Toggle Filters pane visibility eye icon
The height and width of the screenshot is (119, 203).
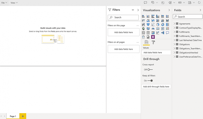coord(133,10)
